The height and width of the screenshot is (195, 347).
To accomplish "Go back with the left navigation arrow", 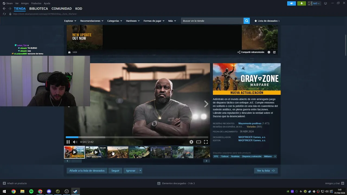I will (x=4, y=9).
